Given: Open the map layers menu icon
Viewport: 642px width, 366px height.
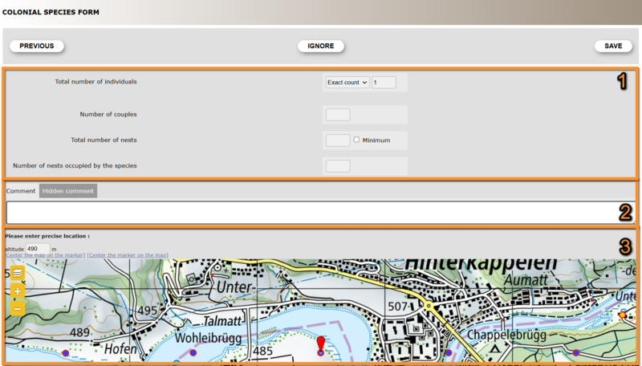Looking at the screenshot, I should point(18,274).
